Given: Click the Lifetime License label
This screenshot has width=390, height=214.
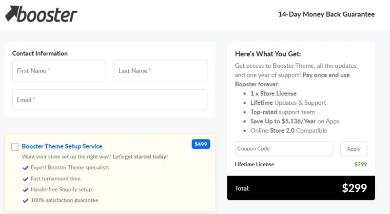Looking at the screenshot, I should 254,164.
